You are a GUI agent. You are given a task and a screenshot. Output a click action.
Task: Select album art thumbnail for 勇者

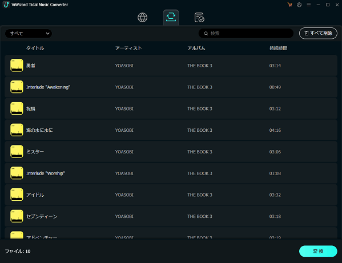click(x=17, y=65)
